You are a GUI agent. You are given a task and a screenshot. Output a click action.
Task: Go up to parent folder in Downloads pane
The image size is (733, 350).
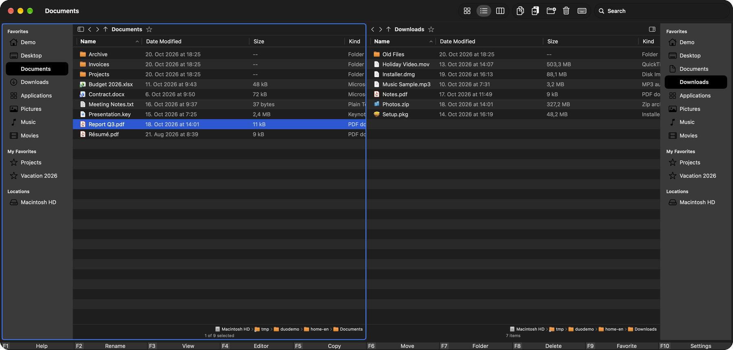click(x=388, y=29)
